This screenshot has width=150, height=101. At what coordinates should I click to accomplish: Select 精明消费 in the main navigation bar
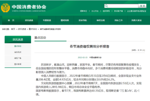(x=65, y=20)
